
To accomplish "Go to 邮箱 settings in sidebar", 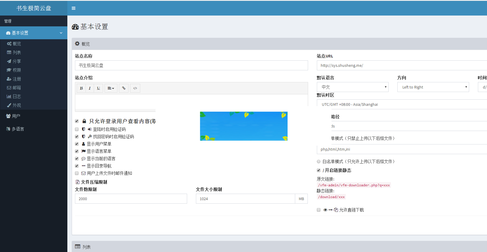I will click(x=17, y=88).
